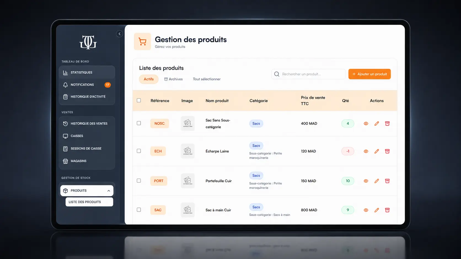The image size is (461, 259).
Task: Tick the checkbox for ECH row
Action: (x=139, y=151)
